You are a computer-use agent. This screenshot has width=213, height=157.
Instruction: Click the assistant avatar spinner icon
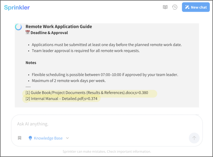click(x=18, y=27)
